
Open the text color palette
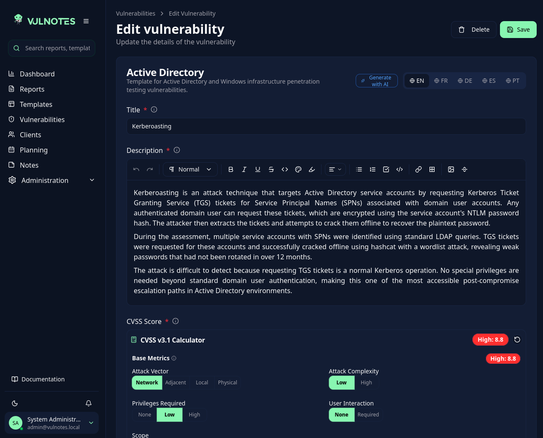(x=298, y=169)
